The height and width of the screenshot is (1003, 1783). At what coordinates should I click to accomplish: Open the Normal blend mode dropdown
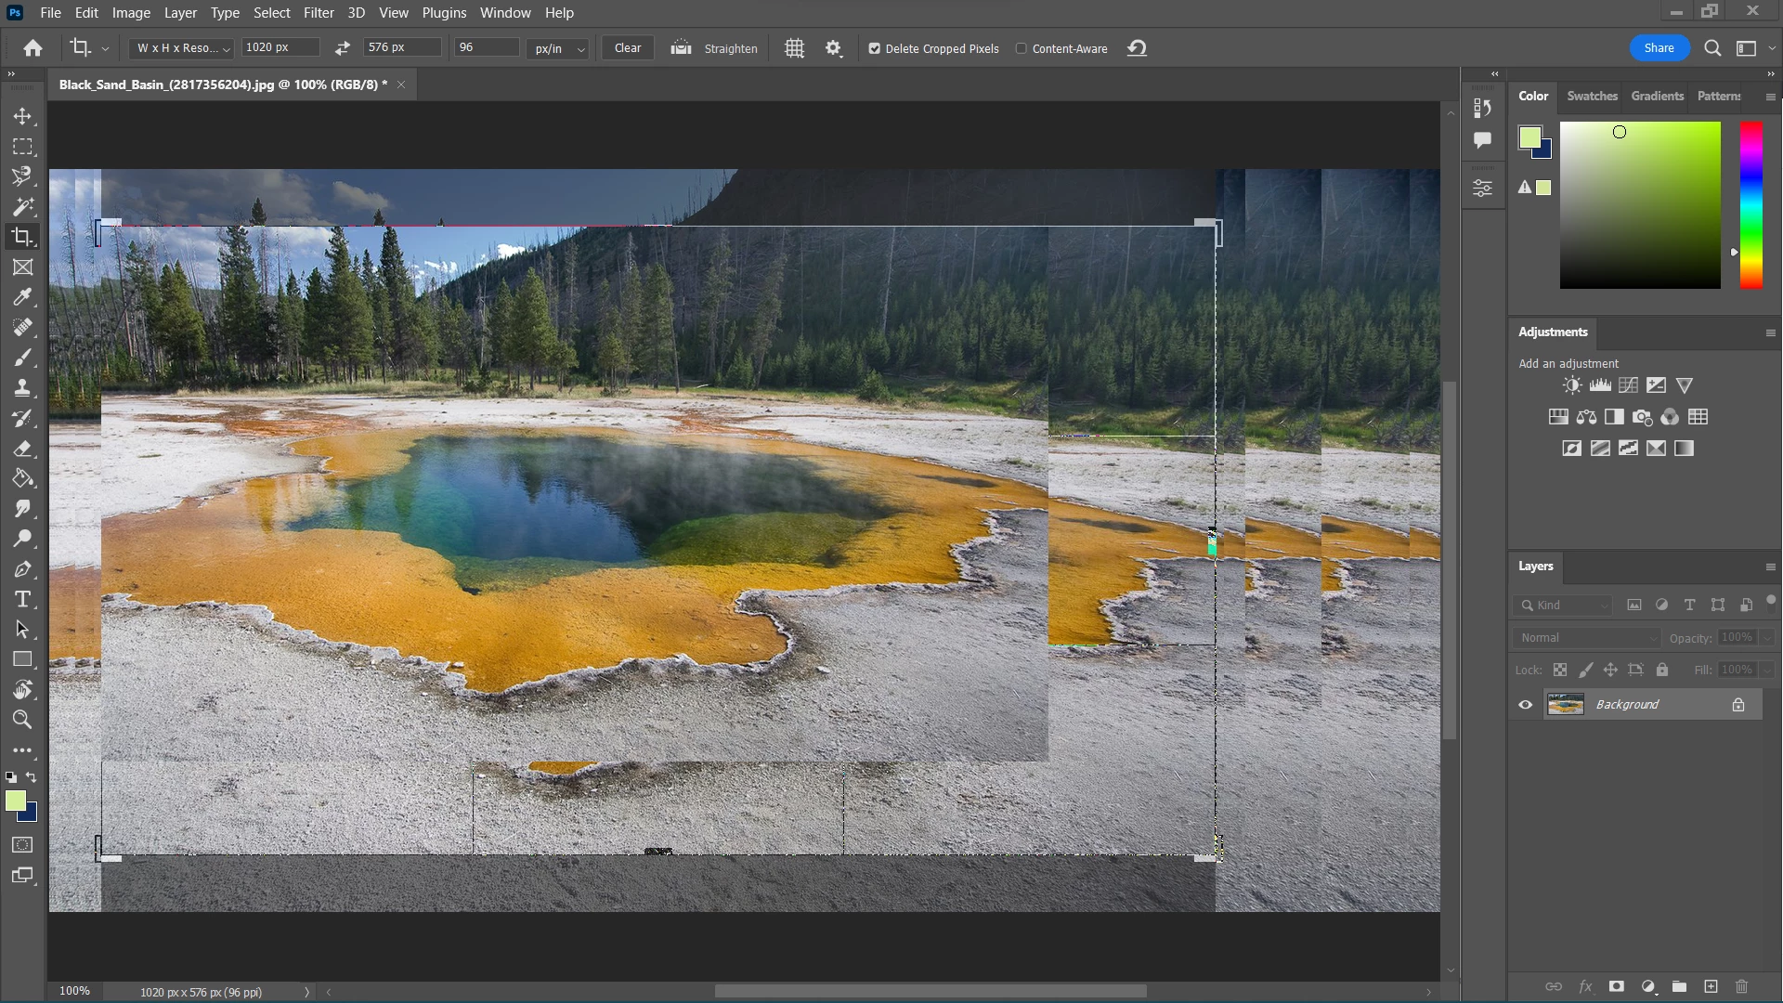1587,638
